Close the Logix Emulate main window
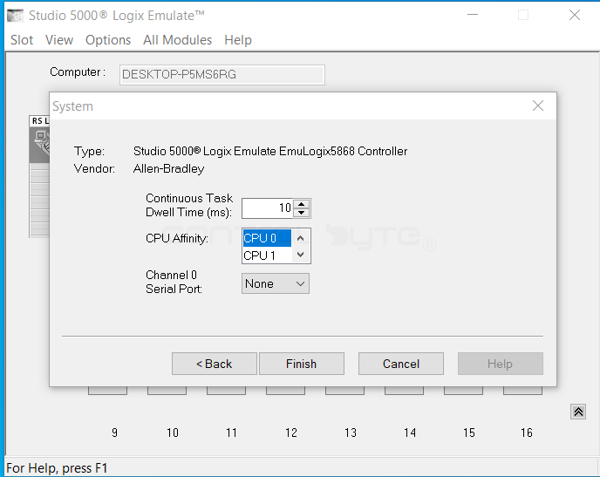 (x=575, y=15)
